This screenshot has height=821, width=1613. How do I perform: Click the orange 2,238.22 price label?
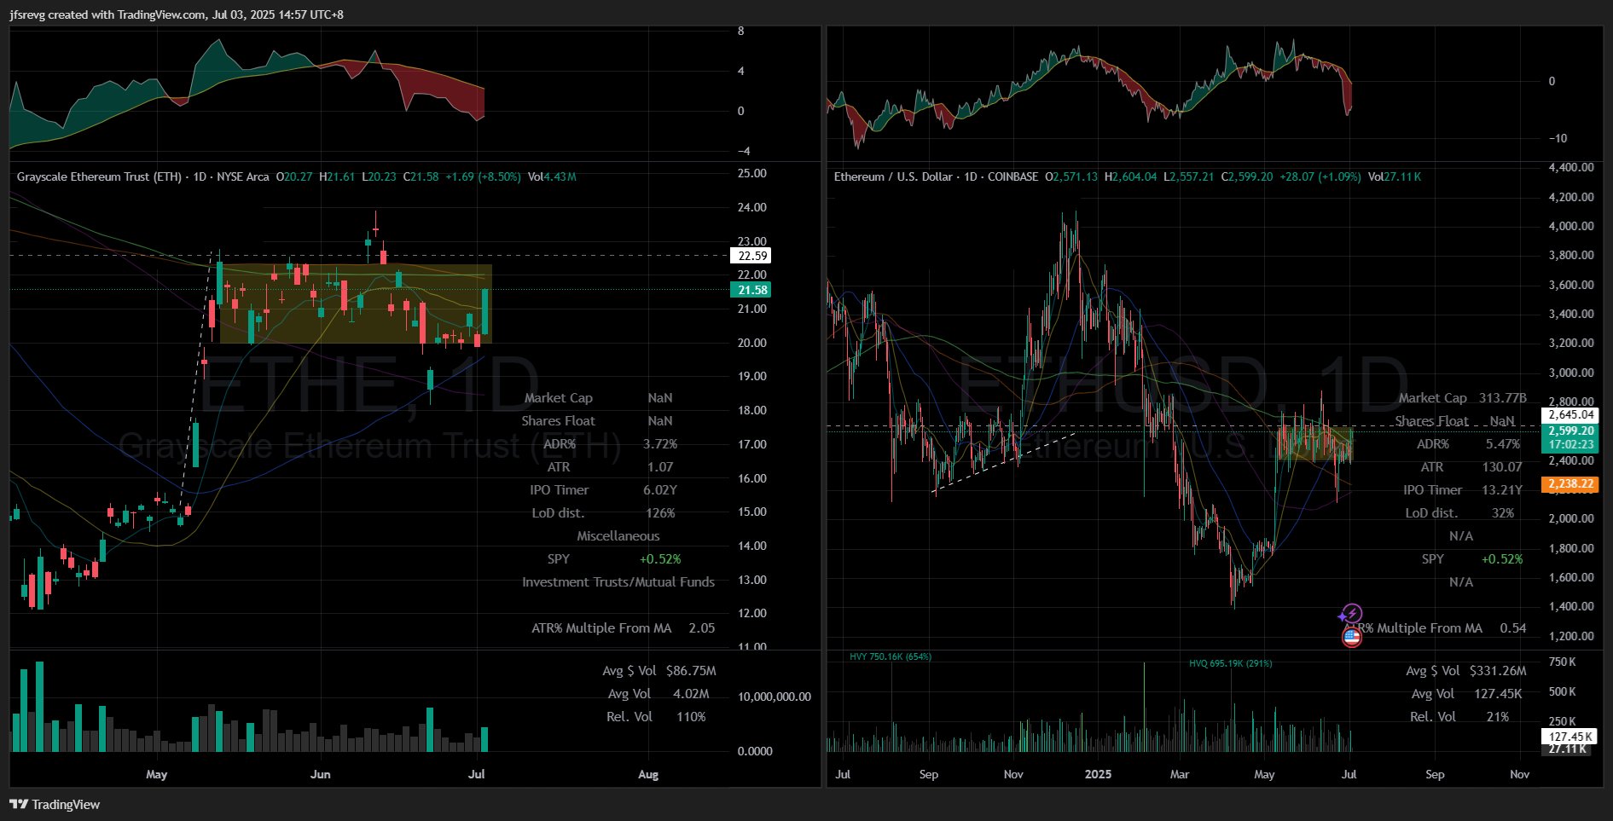pyautogui.click(x=1570, y=483)
